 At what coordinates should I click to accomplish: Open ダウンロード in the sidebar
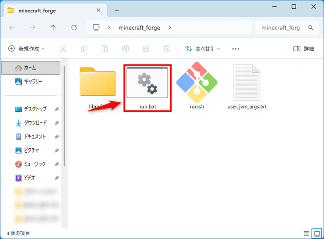(x=31, y=123)
